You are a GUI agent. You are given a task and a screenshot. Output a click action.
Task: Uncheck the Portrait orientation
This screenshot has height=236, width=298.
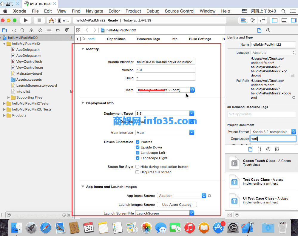click(x=138, y=142)
